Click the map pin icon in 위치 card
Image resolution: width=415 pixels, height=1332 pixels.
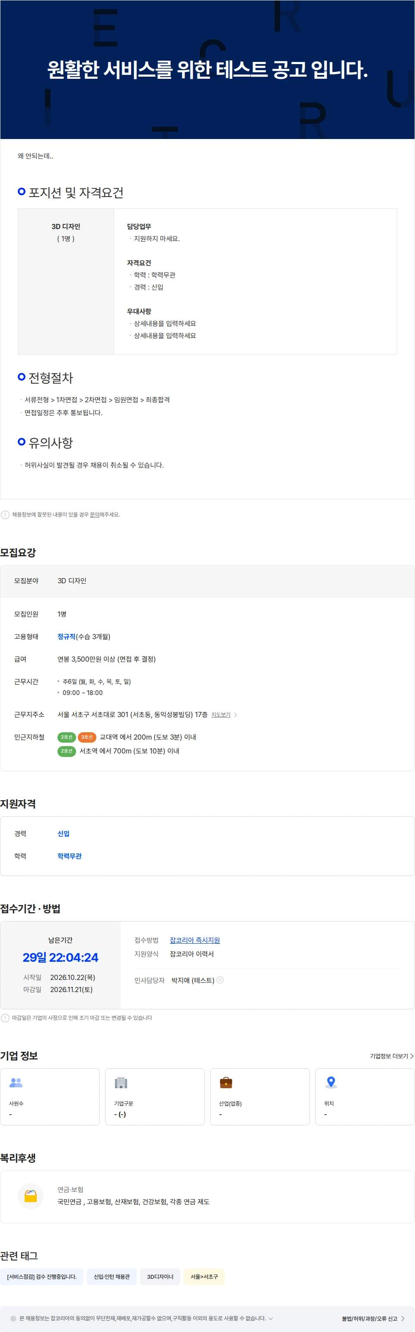[332, 1082]
